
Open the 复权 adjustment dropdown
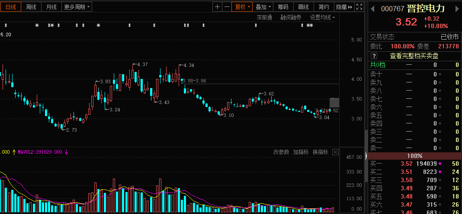click(x=242, y=7)
